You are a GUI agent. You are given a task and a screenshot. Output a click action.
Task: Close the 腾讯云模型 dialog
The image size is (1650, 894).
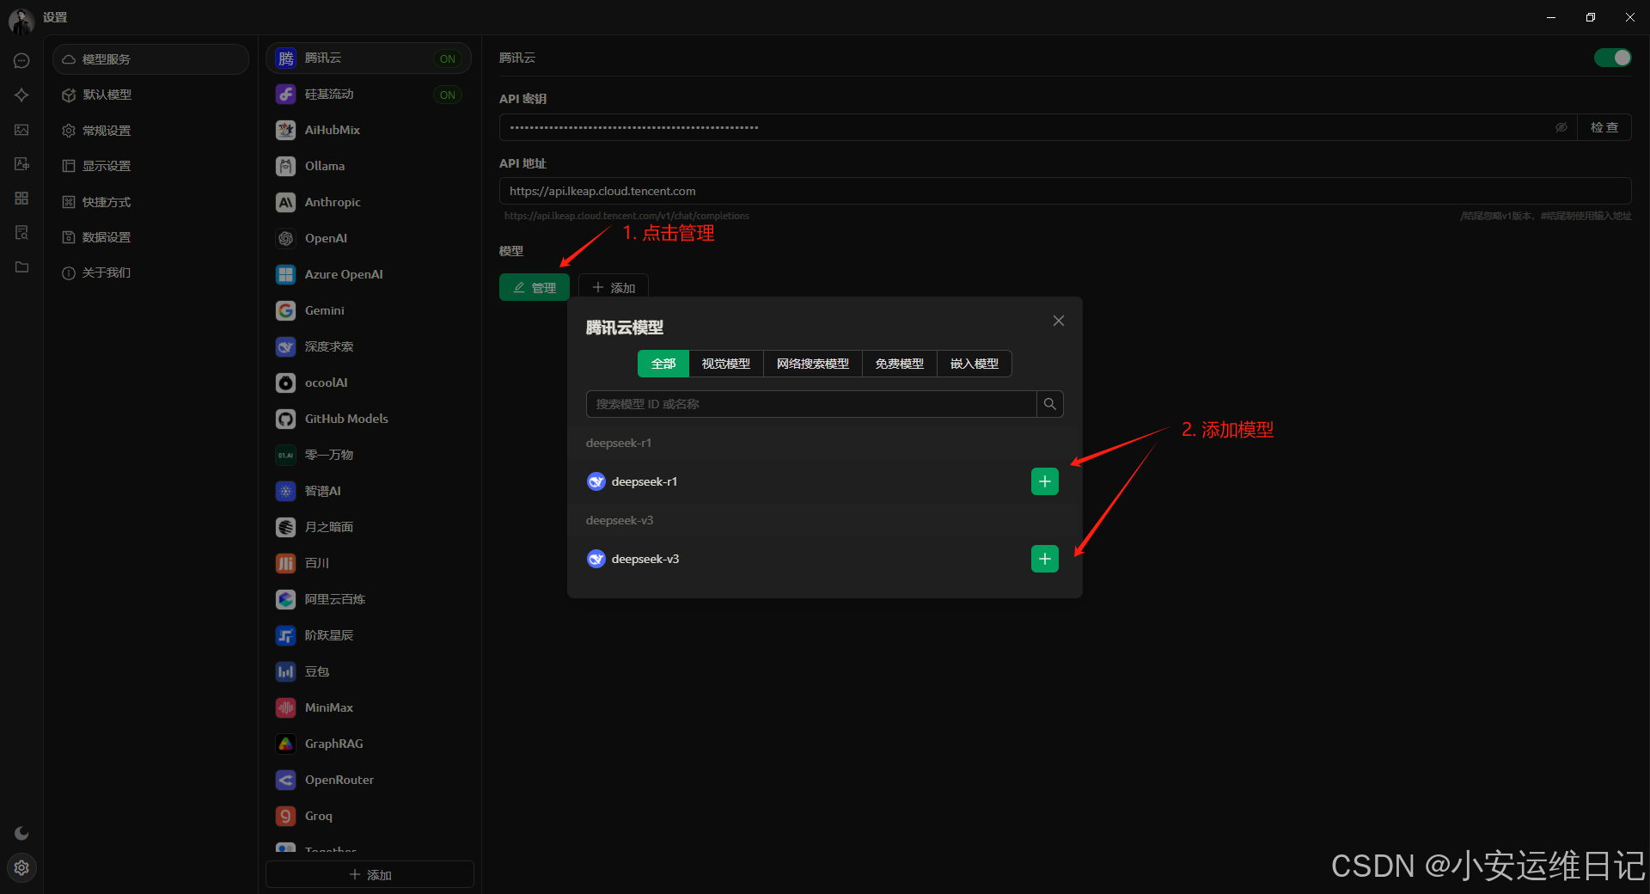point(1059,321)
